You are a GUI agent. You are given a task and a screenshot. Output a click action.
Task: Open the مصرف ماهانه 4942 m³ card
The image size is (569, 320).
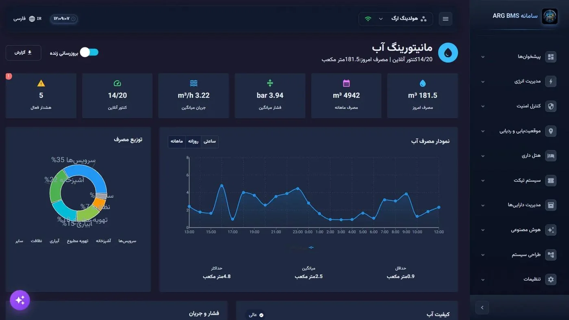[x=346, y=96]
